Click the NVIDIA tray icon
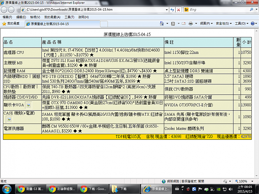 pos(218,189)
